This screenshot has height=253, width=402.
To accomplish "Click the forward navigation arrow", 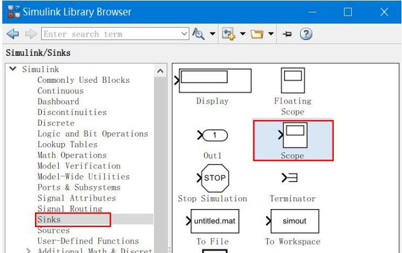I will point(31,34).
